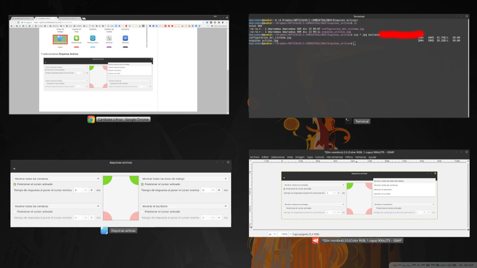Open the Filtros menu in GIMP

pos(349,157)
